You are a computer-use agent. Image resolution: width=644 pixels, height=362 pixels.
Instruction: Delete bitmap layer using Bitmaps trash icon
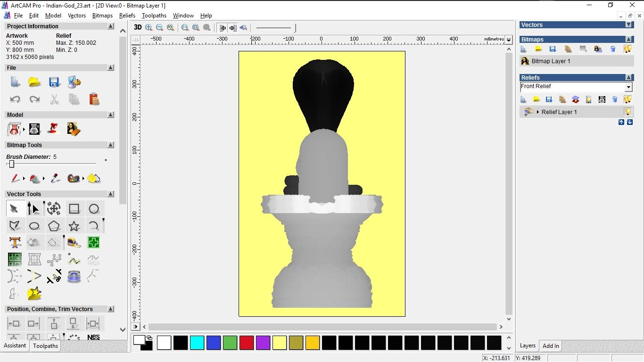[x=613, y=49]
